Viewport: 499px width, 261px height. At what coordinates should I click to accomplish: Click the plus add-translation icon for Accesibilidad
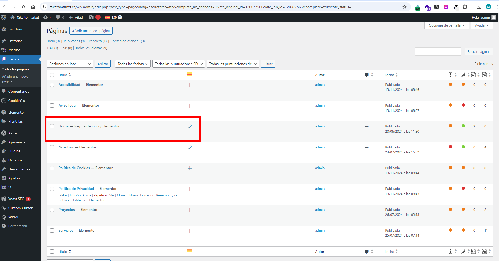click(190, 85)
